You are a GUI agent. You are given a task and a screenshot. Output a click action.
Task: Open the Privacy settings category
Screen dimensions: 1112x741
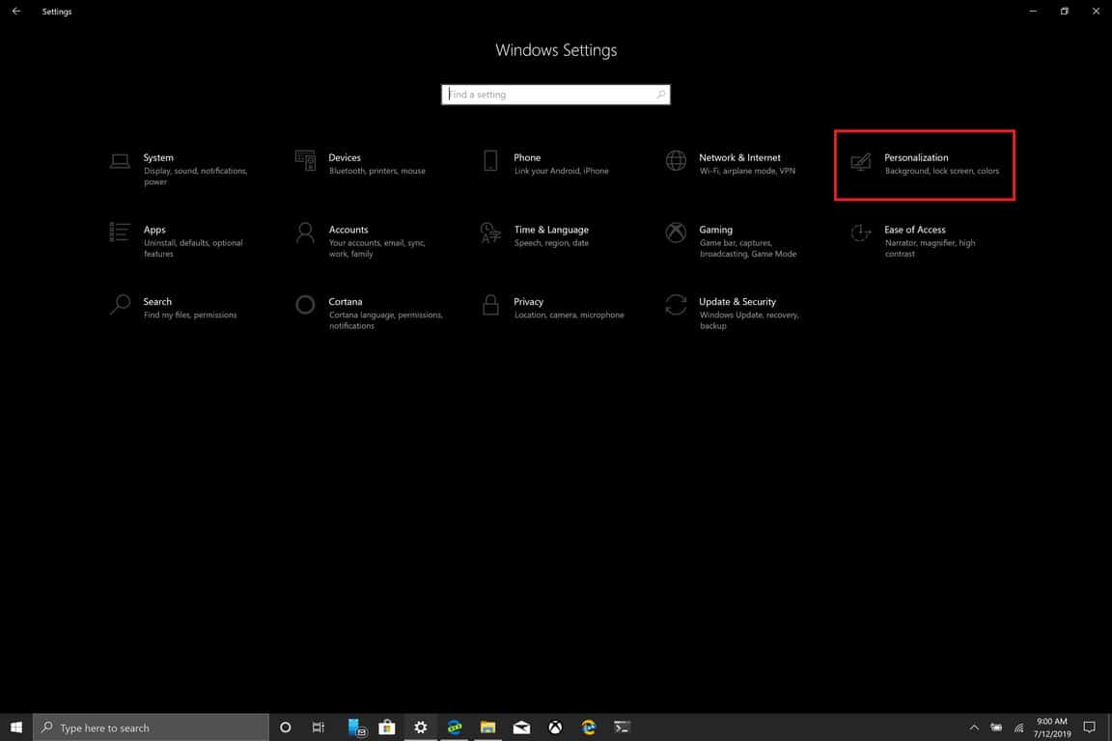tap(553, 307)
